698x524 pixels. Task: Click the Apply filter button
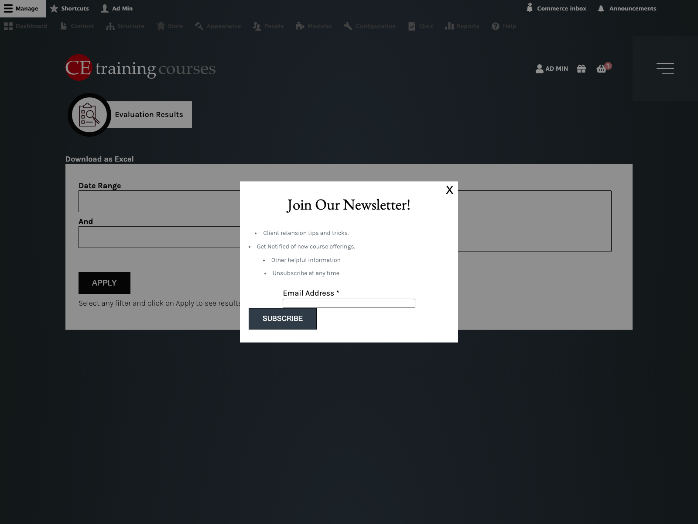(104, 283)
